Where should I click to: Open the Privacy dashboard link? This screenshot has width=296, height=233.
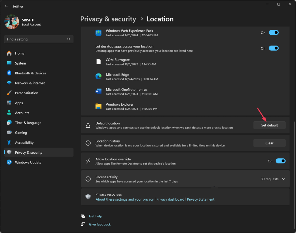point(170,199)
